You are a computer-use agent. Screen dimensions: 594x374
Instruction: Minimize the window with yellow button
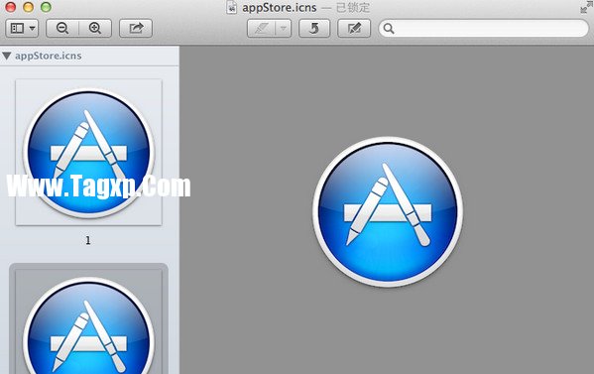[28, 7]
